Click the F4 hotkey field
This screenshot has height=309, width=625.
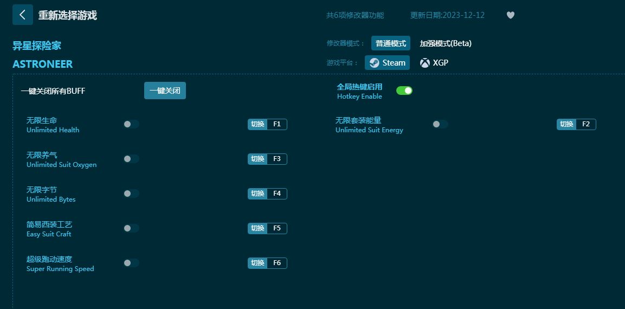277,194
